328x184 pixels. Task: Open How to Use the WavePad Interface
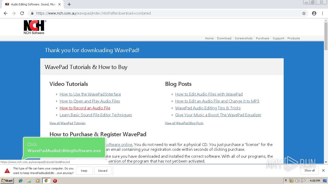click(x=90, y=94)
